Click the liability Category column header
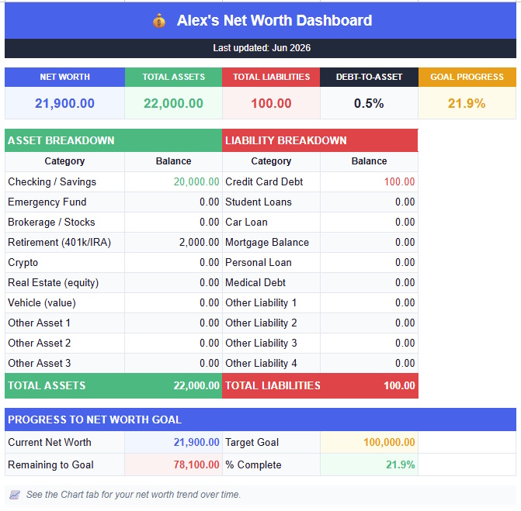 pos(271,161)
